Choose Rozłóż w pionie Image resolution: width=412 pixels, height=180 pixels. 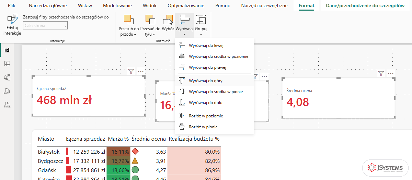214,127
